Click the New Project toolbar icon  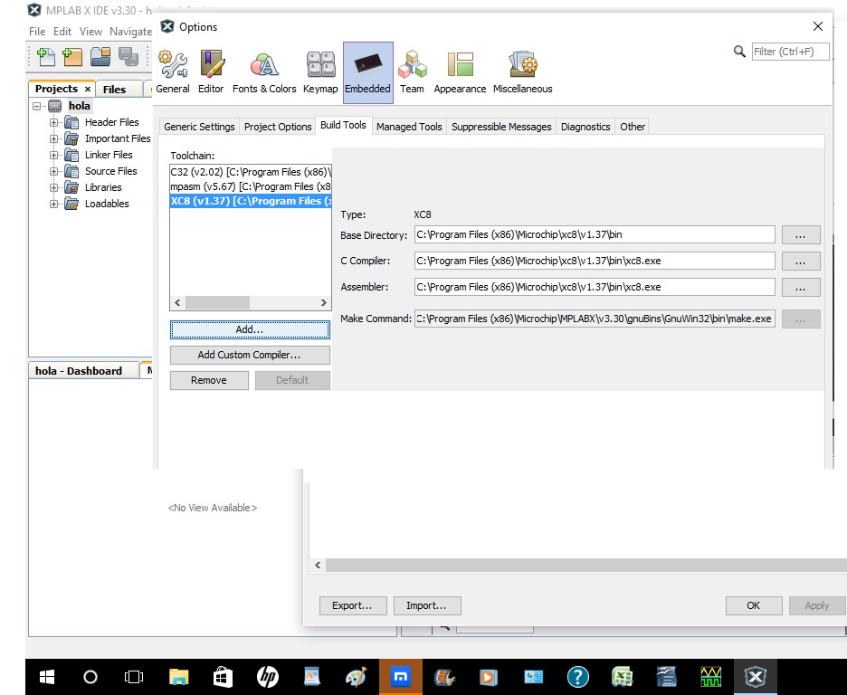[x=72, y=57]
